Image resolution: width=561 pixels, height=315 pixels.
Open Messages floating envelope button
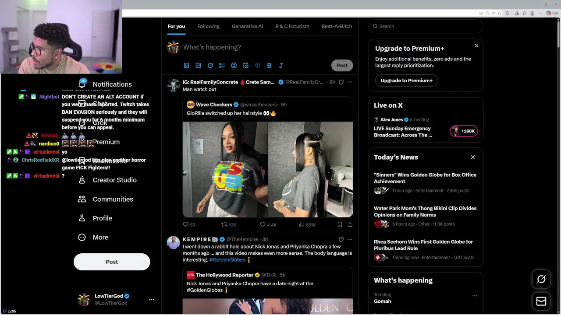pos(541,301)
